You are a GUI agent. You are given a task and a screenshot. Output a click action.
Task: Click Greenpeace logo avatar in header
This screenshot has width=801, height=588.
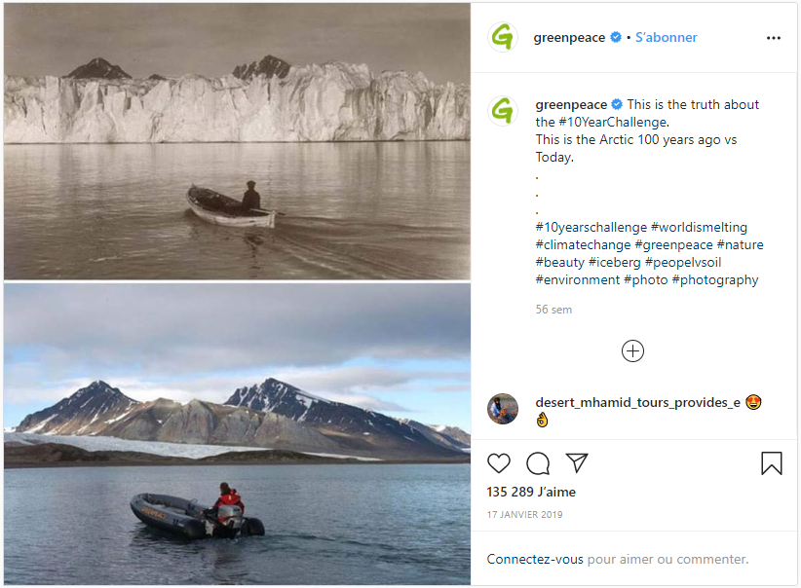coord(503,37)
